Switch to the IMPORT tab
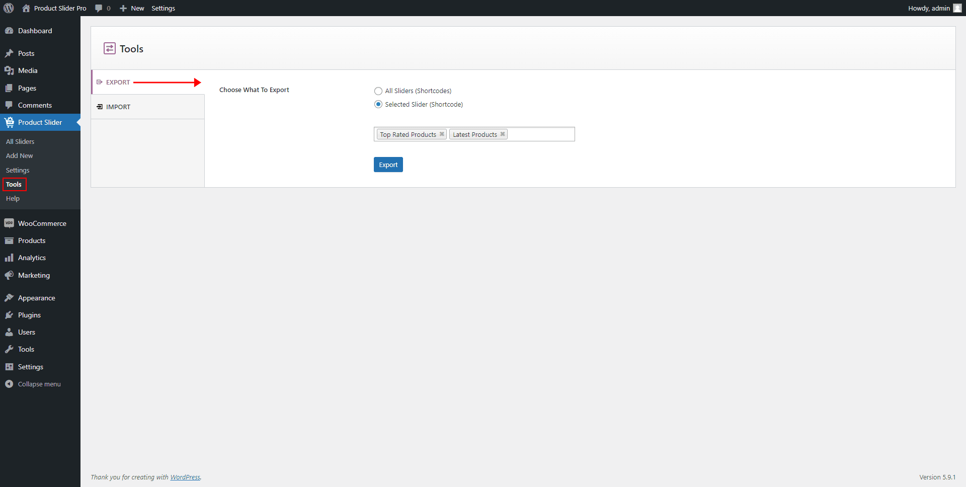 coord(118,107)
